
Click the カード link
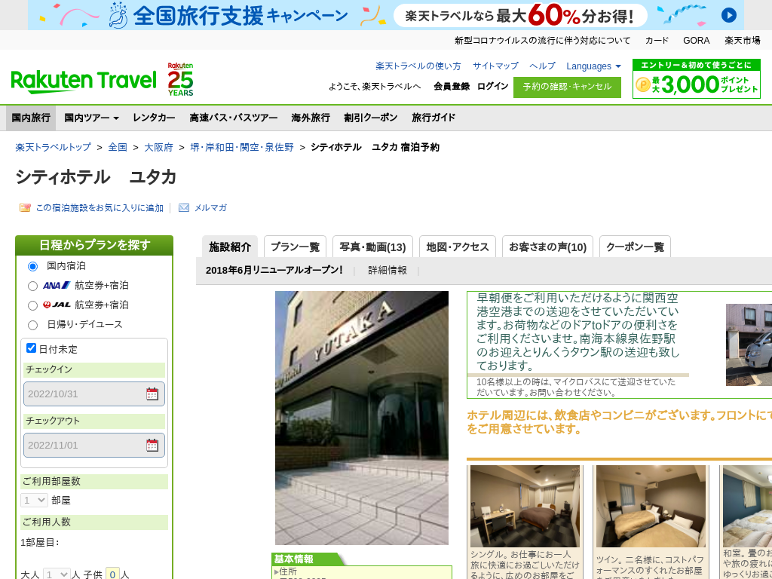657,41
